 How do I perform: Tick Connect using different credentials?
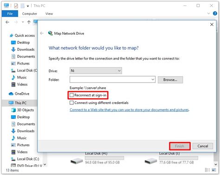pos(71,103)
